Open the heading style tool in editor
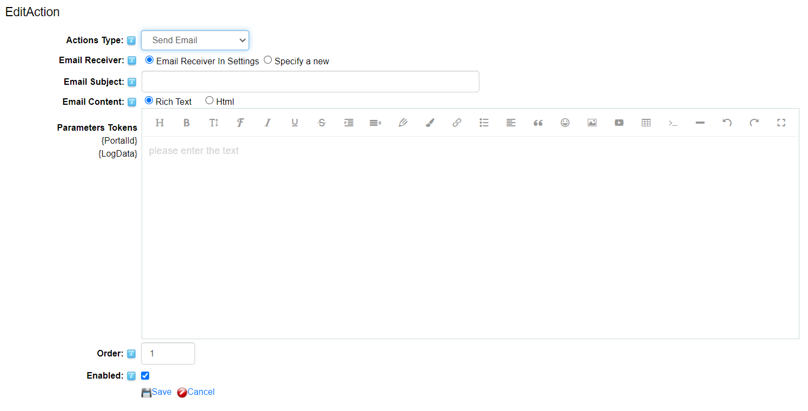The height and width of the screenshot is (411, 808). tap(159, 123)
